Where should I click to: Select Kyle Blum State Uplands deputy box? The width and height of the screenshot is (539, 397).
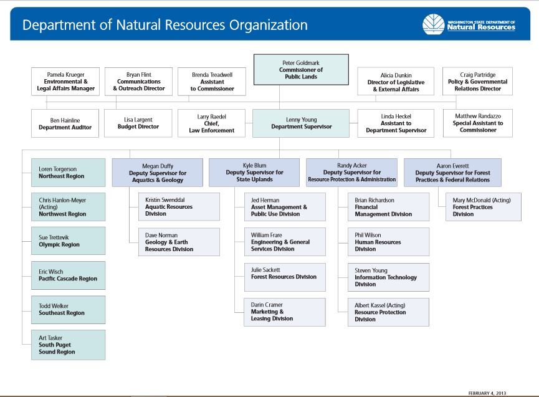pyautogui.click(x=254, y=173)
